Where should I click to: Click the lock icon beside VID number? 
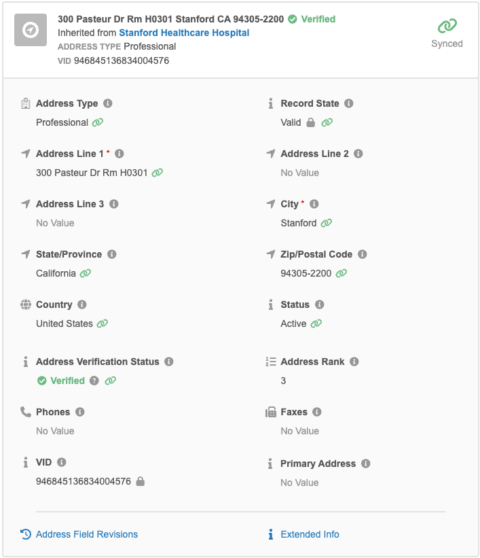[x=141, y=481]
